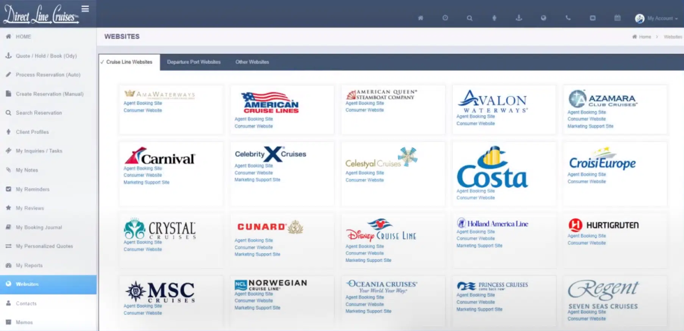Click the dashboard icon beside My Reports
The image size is (684, 331).
[8, 265]
